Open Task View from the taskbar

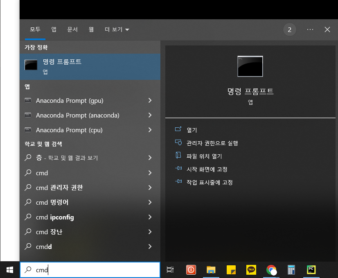(x=170, y=269)
